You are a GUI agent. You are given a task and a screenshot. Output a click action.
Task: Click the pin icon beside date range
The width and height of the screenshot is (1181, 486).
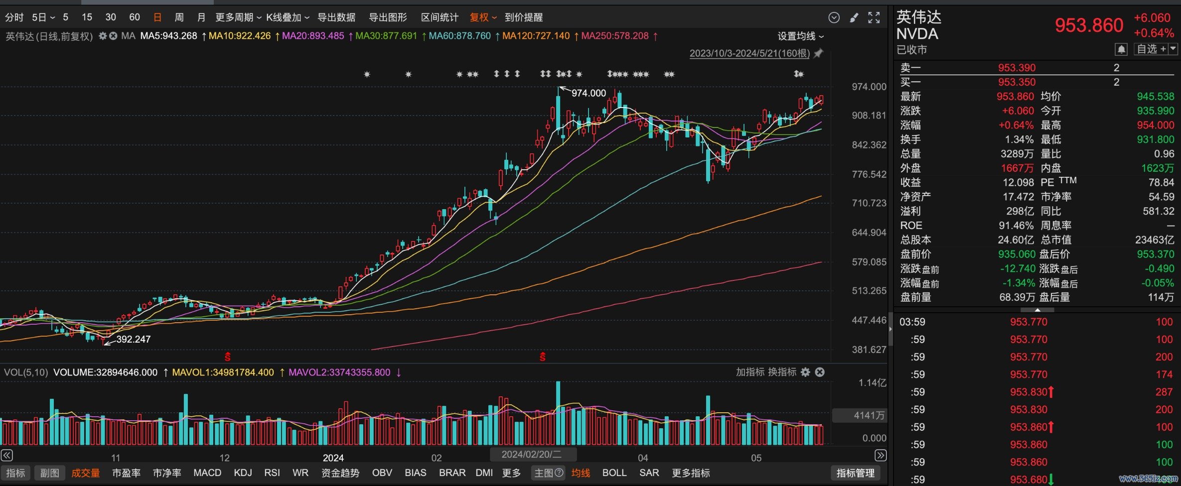coord(818,53)
